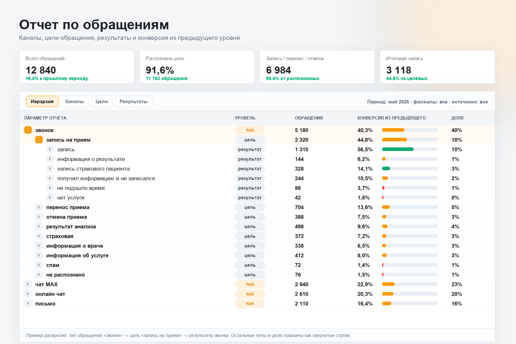Click the Обращения column header
The width and height of the screenshot is (516, 344).
point(309,118)
